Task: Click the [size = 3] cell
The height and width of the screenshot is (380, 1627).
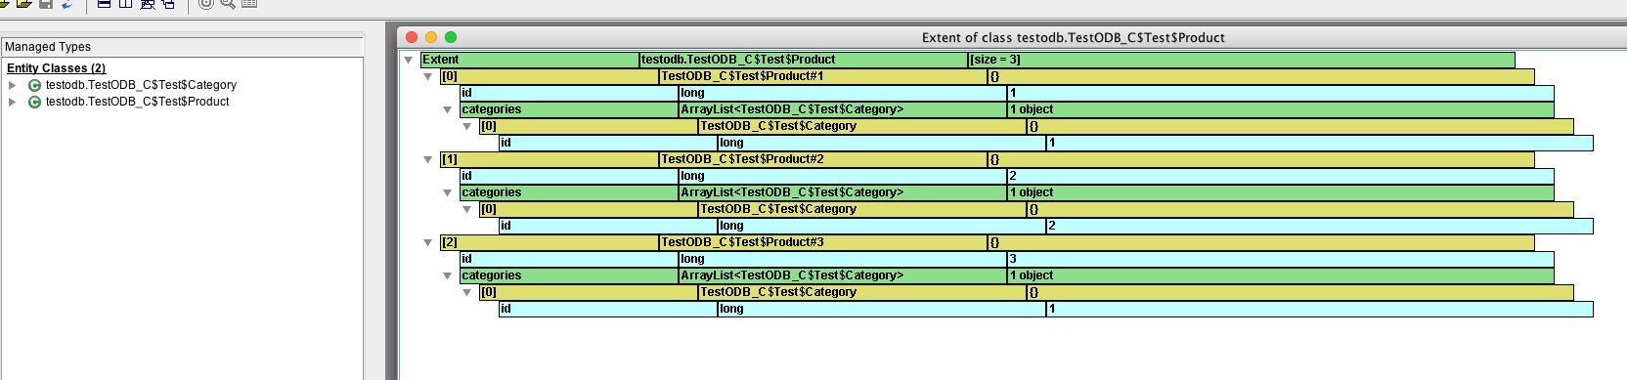Action: click(x=1241, y=60)
